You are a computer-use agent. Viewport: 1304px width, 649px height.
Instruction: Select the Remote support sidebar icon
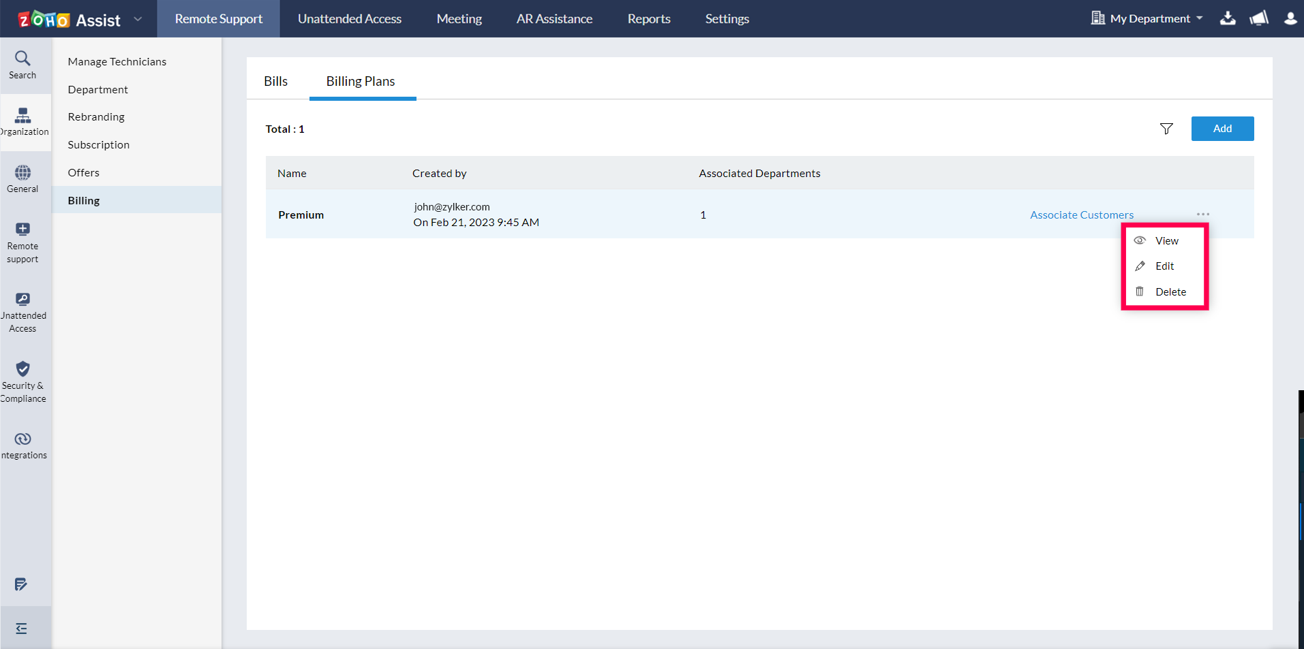click(x=22, y=241)
